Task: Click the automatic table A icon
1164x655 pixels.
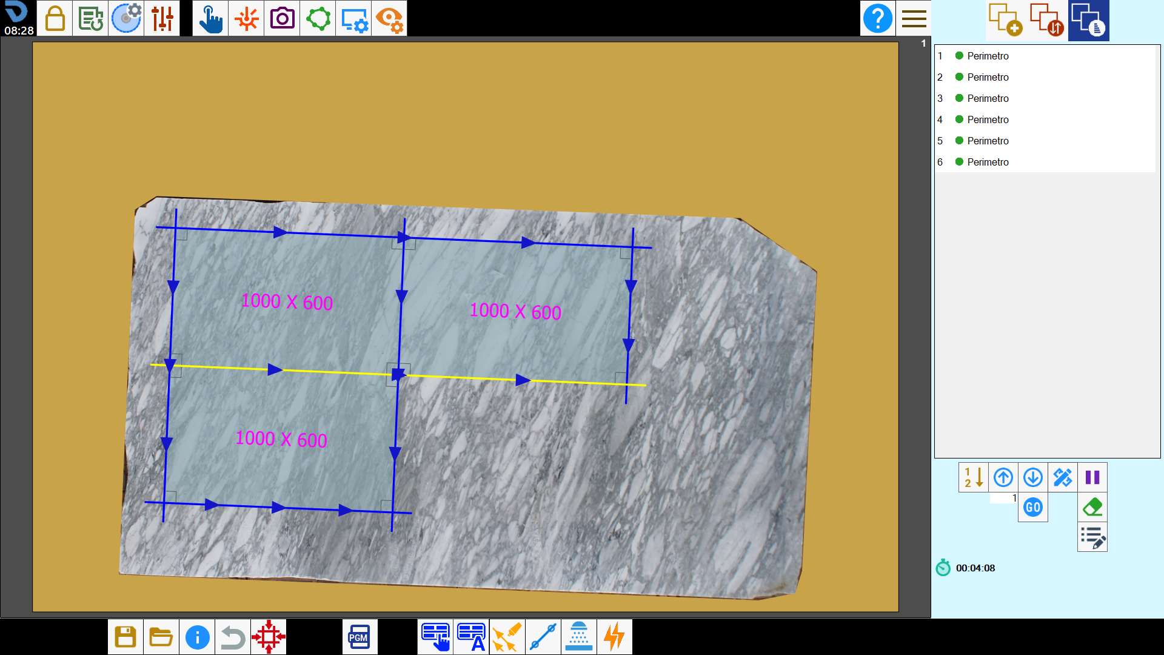Action: [x=471, y=637]
